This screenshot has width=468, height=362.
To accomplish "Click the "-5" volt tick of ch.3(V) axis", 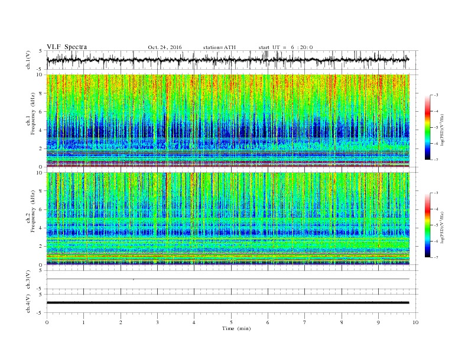I will coord(40,289).
